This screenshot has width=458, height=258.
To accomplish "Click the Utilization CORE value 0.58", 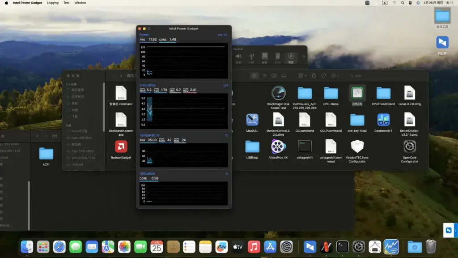I will point(155,178).
